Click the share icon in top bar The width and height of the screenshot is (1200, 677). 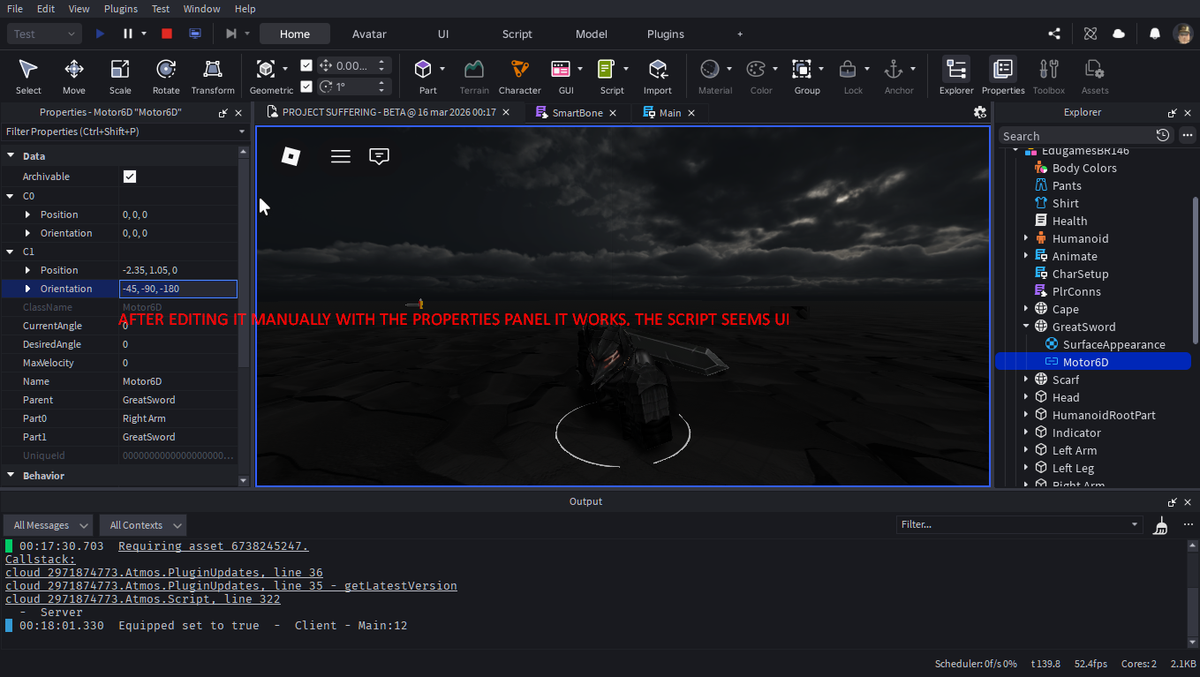click(x=1054, y=34)
